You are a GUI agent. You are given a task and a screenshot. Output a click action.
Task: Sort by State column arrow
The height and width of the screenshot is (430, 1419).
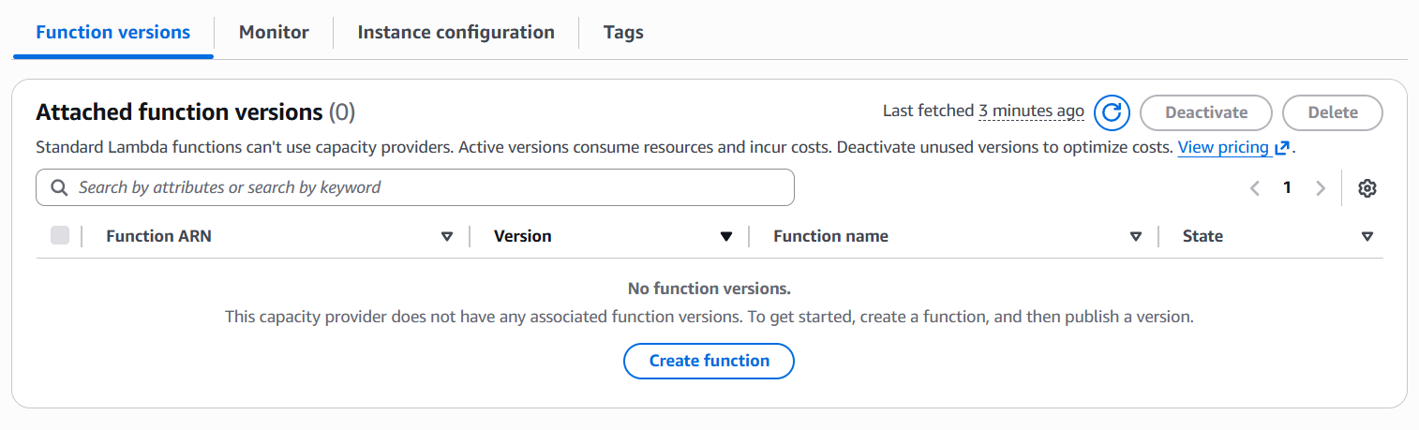tap(1367, 237)
